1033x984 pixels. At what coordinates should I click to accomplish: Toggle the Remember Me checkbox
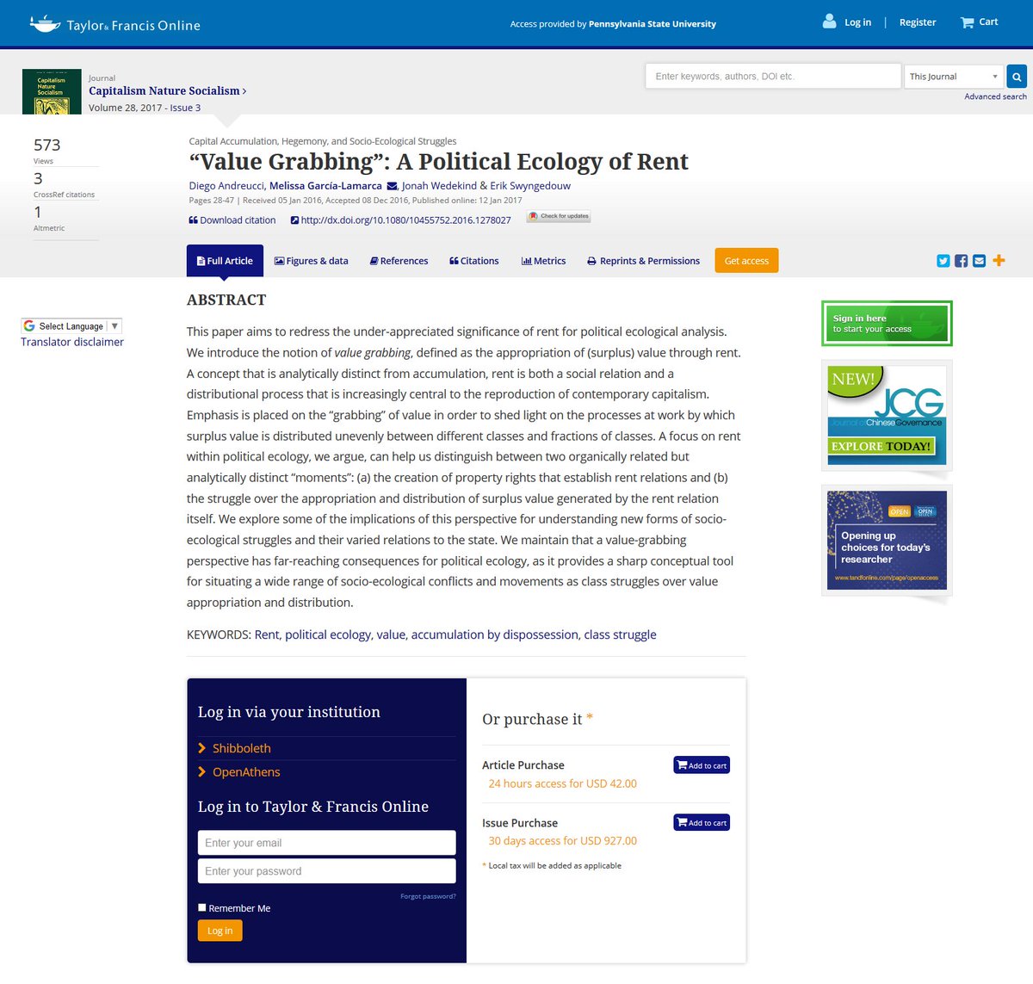coord(202,907)
